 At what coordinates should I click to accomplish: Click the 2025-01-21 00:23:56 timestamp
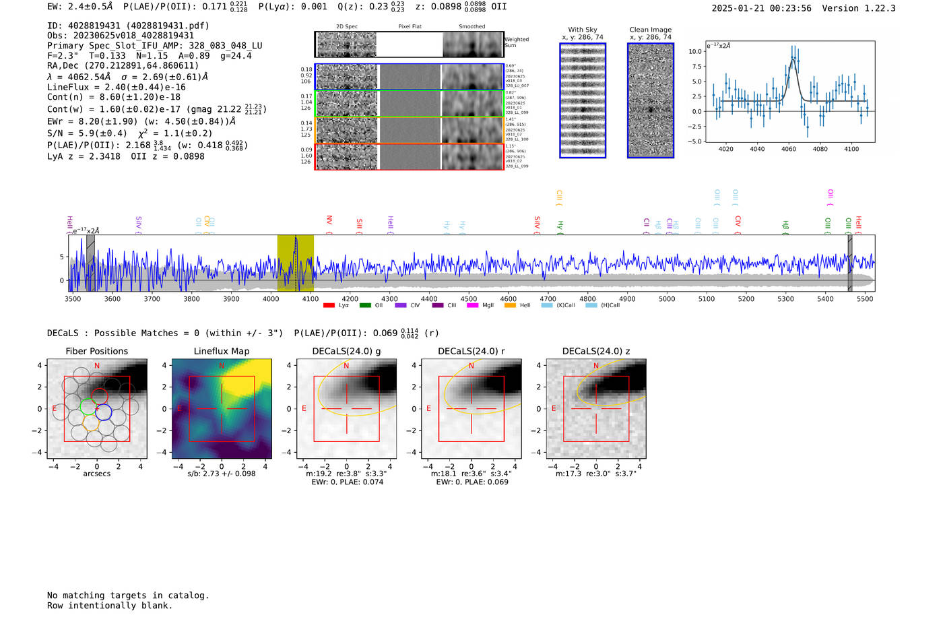762,8
